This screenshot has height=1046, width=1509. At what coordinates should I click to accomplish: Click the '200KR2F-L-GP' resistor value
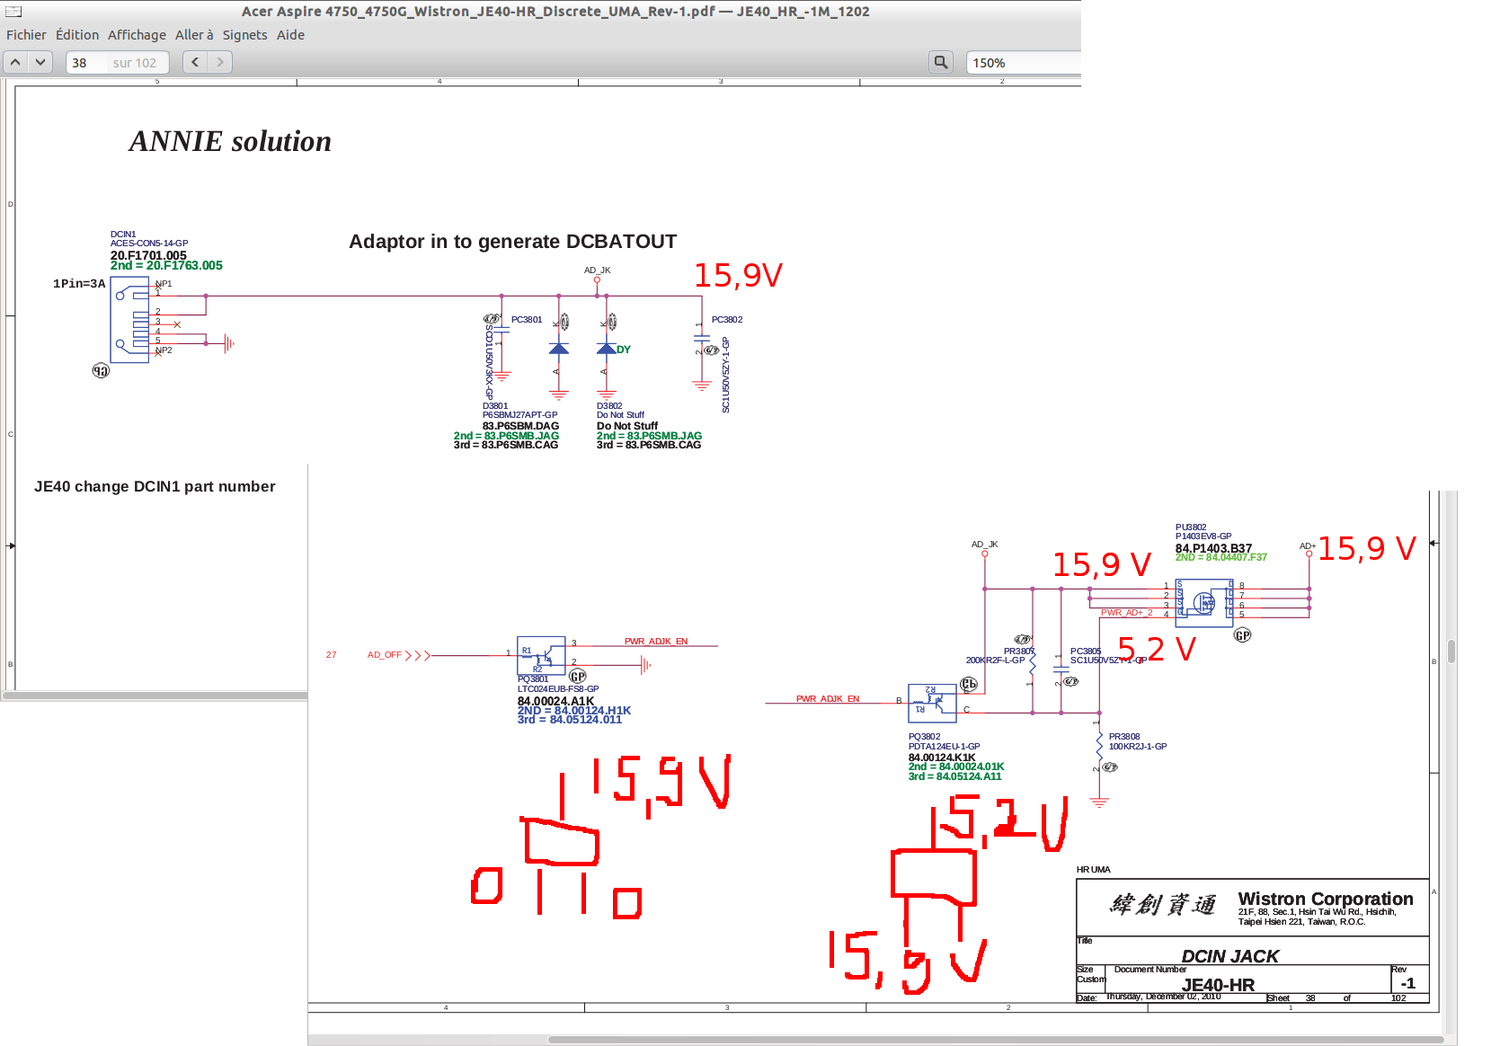click(x=995, y=660)
